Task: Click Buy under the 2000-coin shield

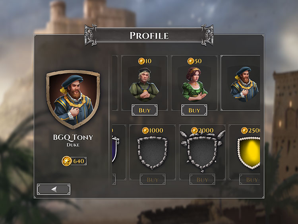Action: (x=202, y=179)
